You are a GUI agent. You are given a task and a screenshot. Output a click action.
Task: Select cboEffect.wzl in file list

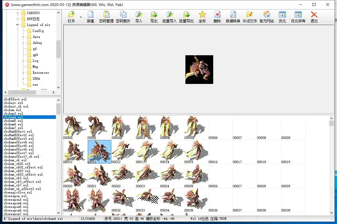pyautogui.click(x=15, y=99)
